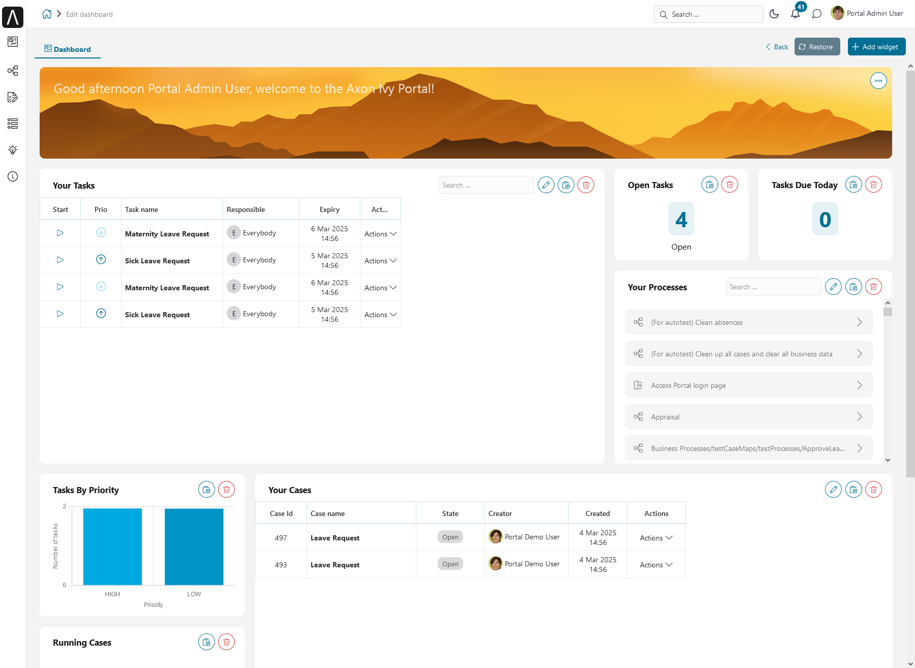Click the Restore button
Image resolution: width=915 pixels, height=668 pixels.
coord(817,47)
